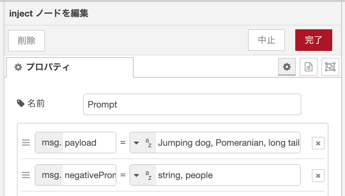Click the tag icon beside 名前

pos(20,104)
